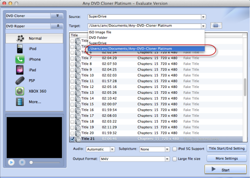Click the document icon beside Title 8
250x178 pixels.
(78, 64)
